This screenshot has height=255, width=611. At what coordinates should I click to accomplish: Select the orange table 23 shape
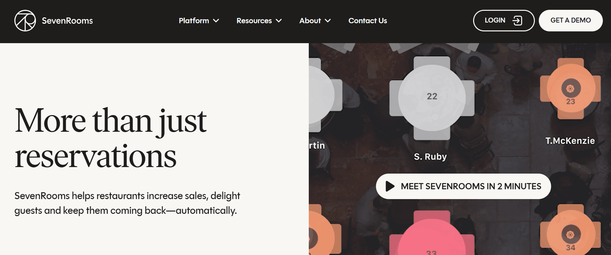[570, 89]
